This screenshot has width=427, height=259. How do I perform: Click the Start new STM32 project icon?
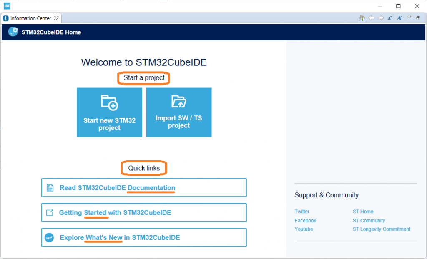pyautogui.click(x=109, y=102)
